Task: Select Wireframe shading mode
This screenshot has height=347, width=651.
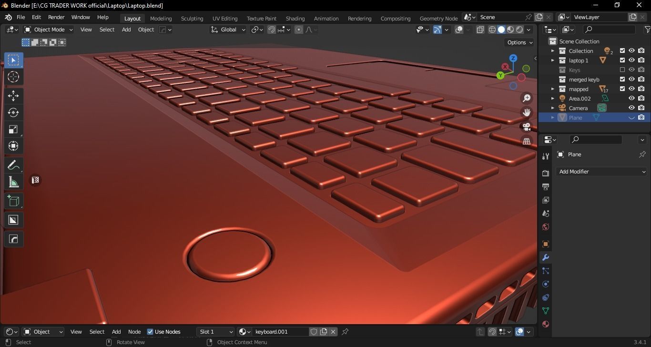Action: 492,30
